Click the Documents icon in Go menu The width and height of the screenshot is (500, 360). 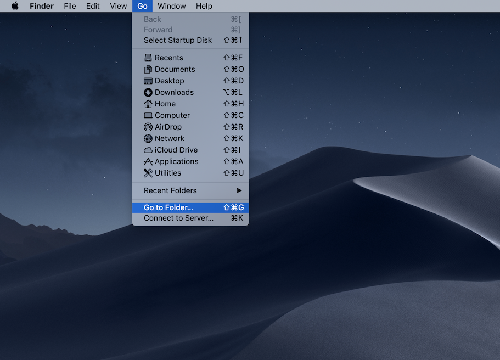tap(148, 69)
